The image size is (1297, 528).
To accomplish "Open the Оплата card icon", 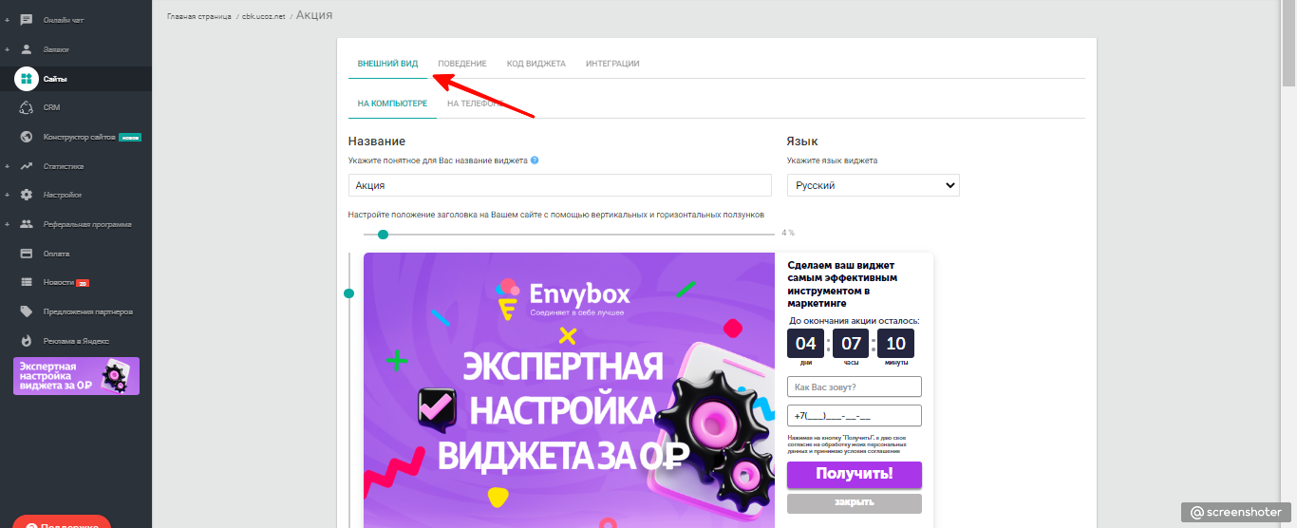I will [27, 254].
